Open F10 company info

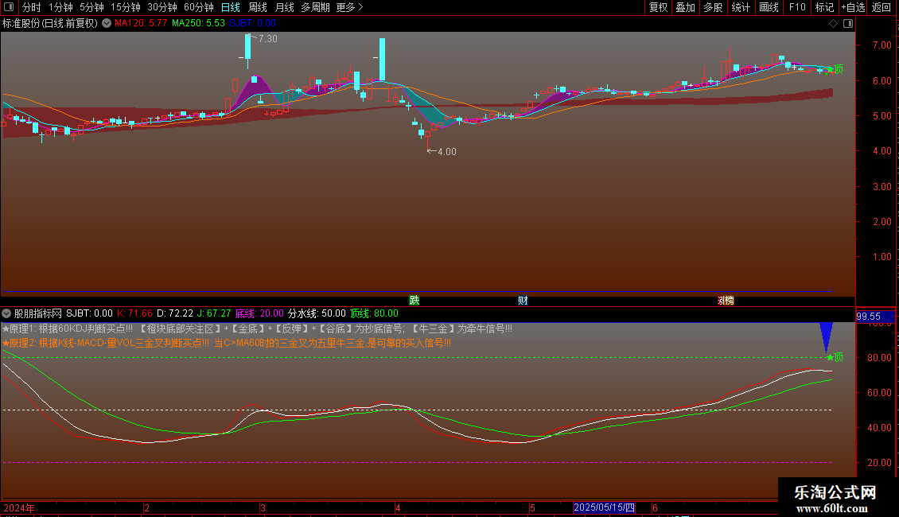point(797,7)
